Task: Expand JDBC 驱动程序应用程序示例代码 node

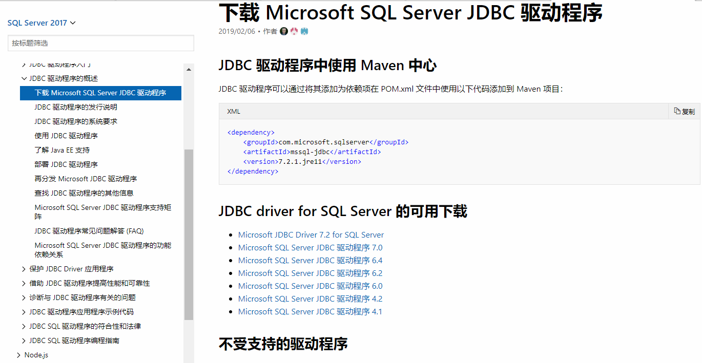Action: (x=24, y=312)
